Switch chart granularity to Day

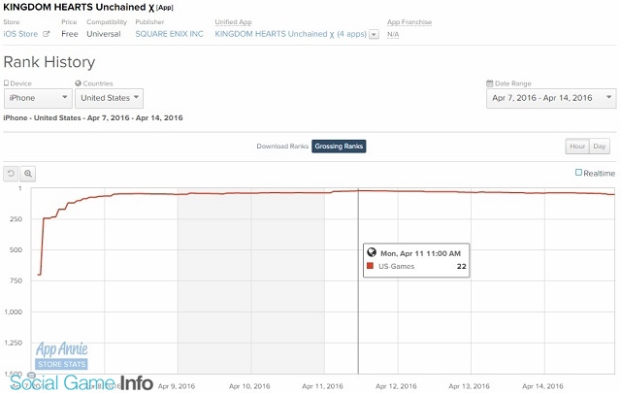(601, 146)
